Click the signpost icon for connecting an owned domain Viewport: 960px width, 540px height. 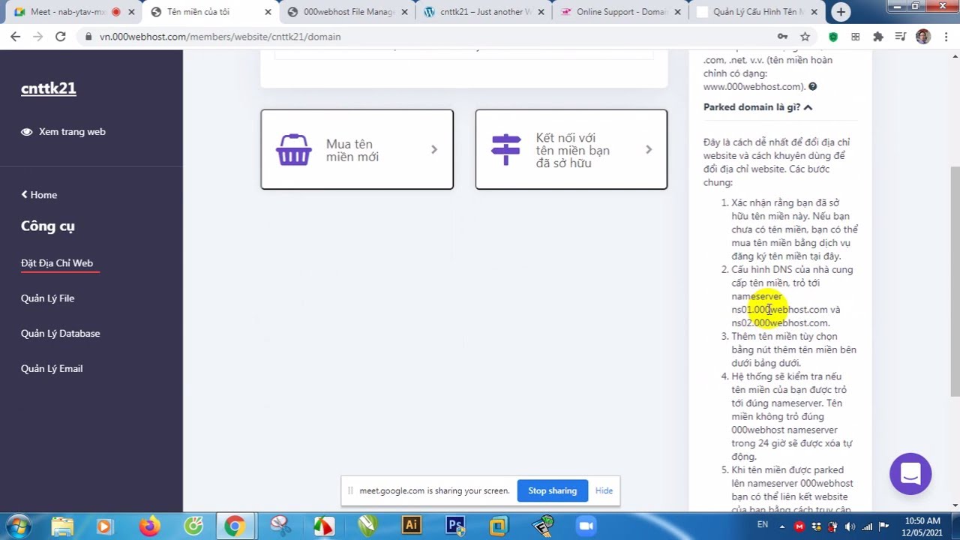coord(505,149)
